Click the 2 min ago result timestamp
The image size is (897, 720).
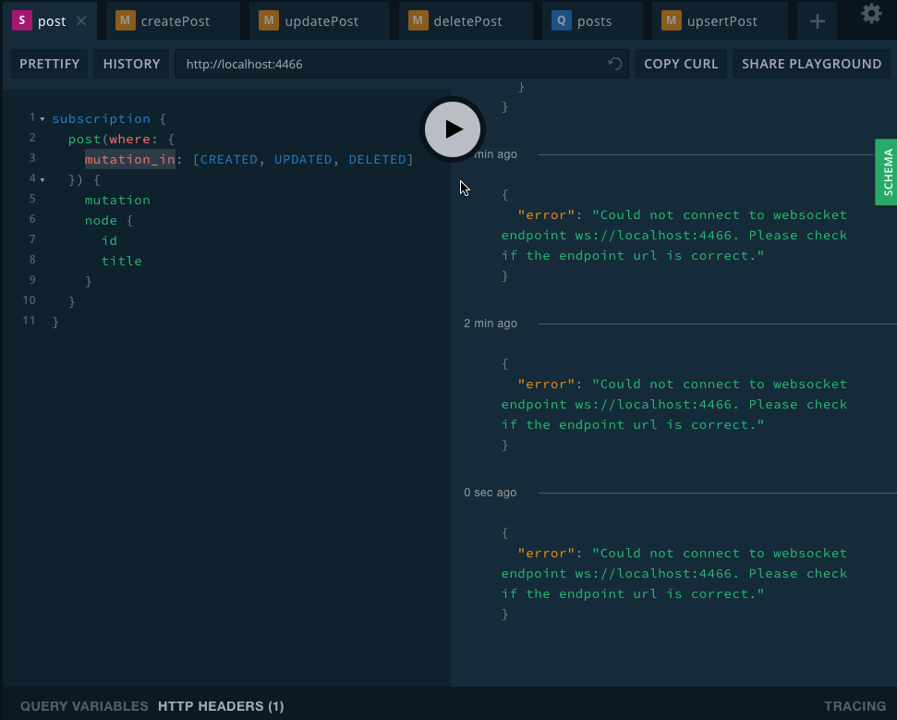pyautogui.click(x=491, y=323)
